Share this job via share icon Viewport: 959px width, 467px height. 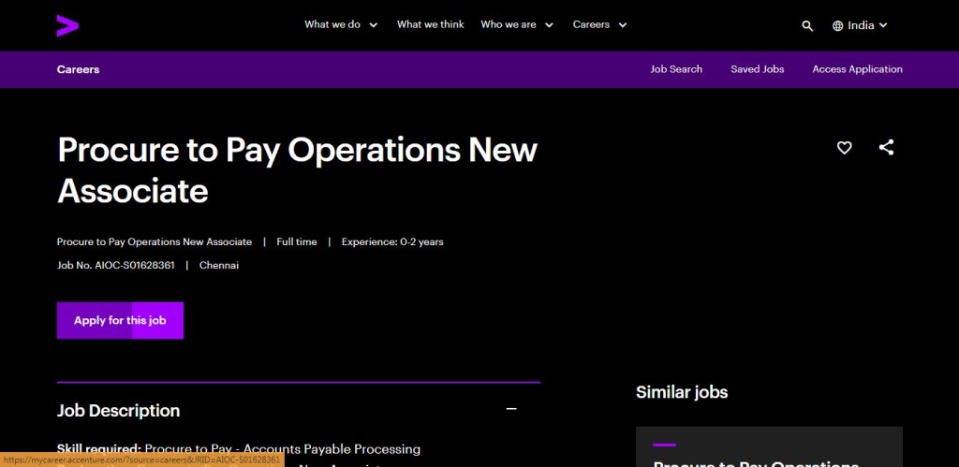(886, 147)
